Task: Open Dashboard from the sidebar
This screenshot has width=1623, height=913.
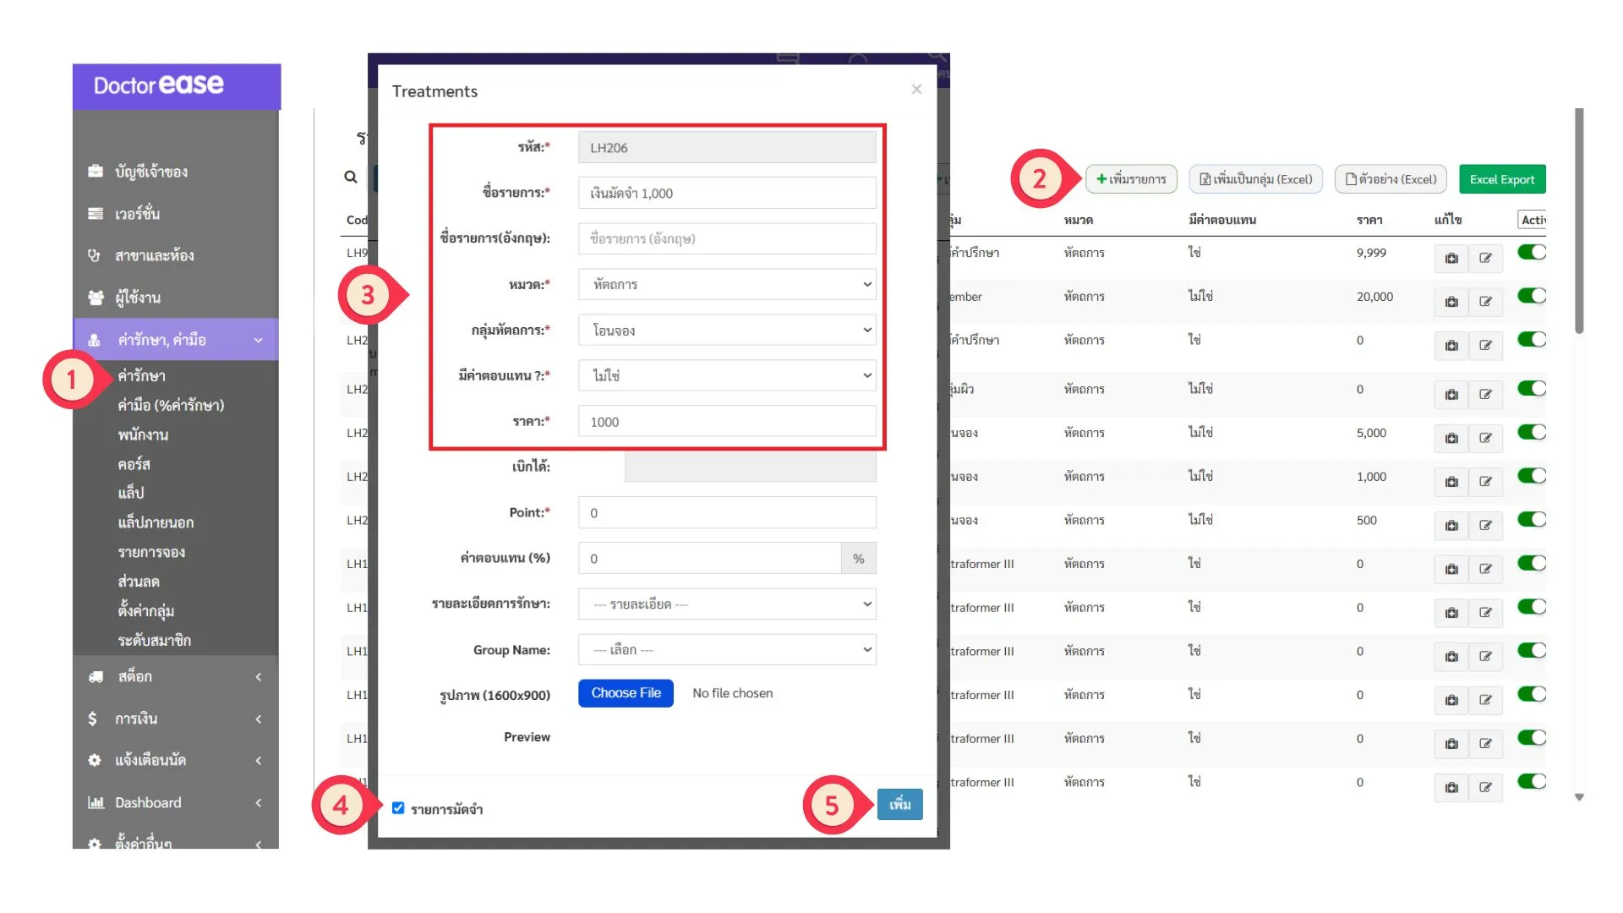Action: [x=148, y=802]
